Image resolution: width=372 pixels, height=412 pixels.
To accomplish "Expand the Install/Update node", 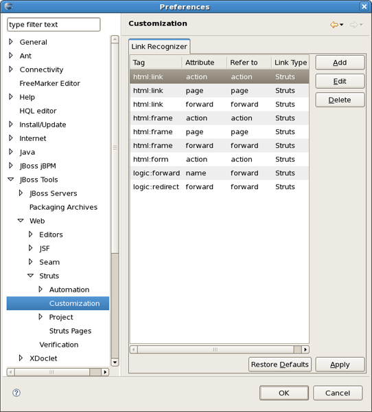I will coord(11,124).
